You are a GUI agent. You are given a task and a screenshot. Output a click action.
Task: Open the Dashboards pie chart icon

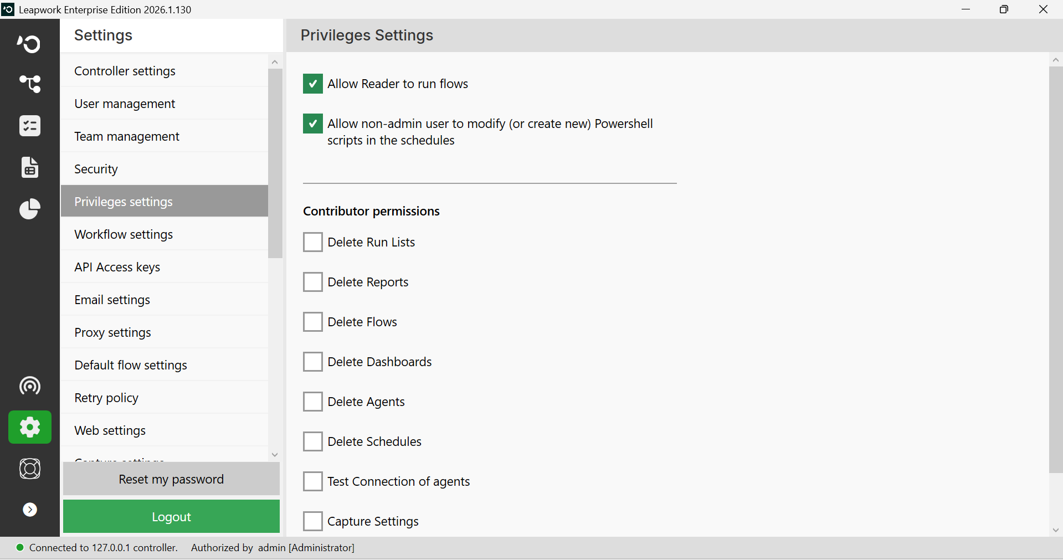coord(29,209)
